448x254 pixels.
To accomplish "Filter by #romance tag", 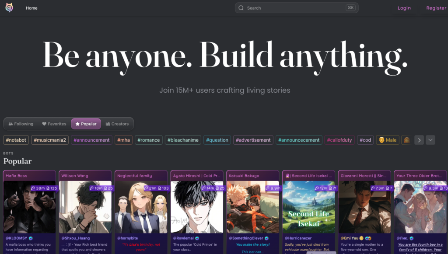I will tap(149, 140).
